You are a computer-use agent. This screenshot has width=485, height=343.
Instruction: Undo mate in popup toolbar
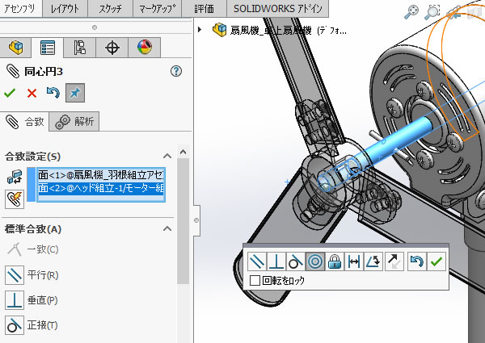coord(416,261)
